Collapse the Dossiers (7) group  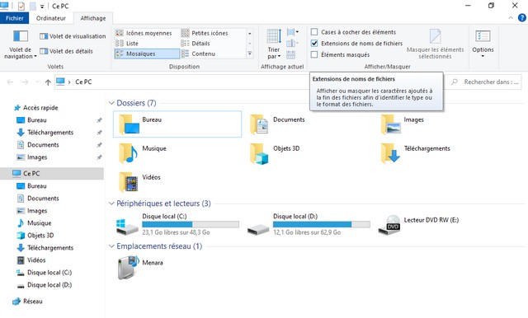tap(111, 103)
